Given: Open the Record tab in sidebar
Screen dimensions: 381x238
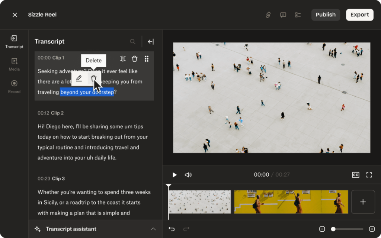Looking at the screenshot, I should (14, 86).
